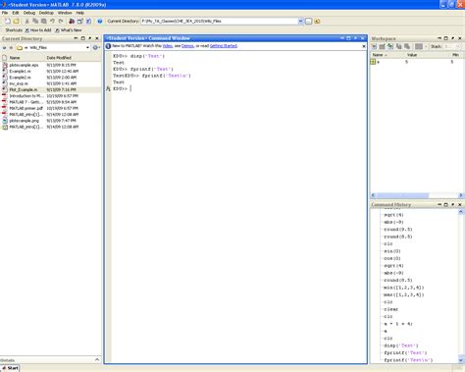The width and height of the screenshot is (465, 372).
Task: Open file using toolbar folder icon
Action: point(16,21)
